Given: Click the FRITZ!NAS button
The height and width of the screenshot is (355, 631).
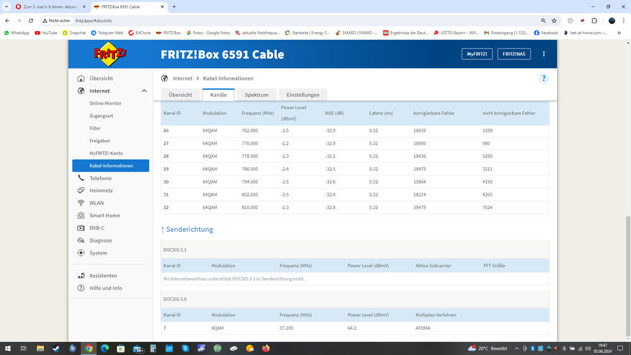Looking at the screenshot, I should point(514,54).
